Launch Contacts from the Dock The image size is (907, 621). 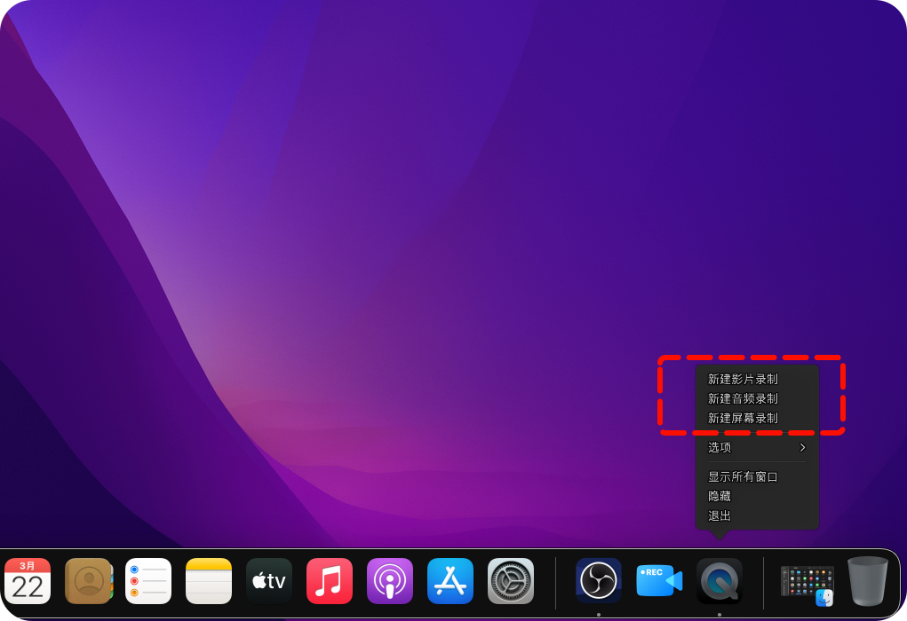[x=88, y=581]
